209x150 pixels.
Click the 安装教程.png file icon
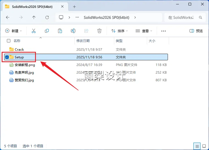tap(12, 65)
